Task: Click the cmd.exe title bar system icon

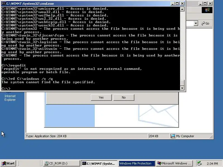Action: 4,3
